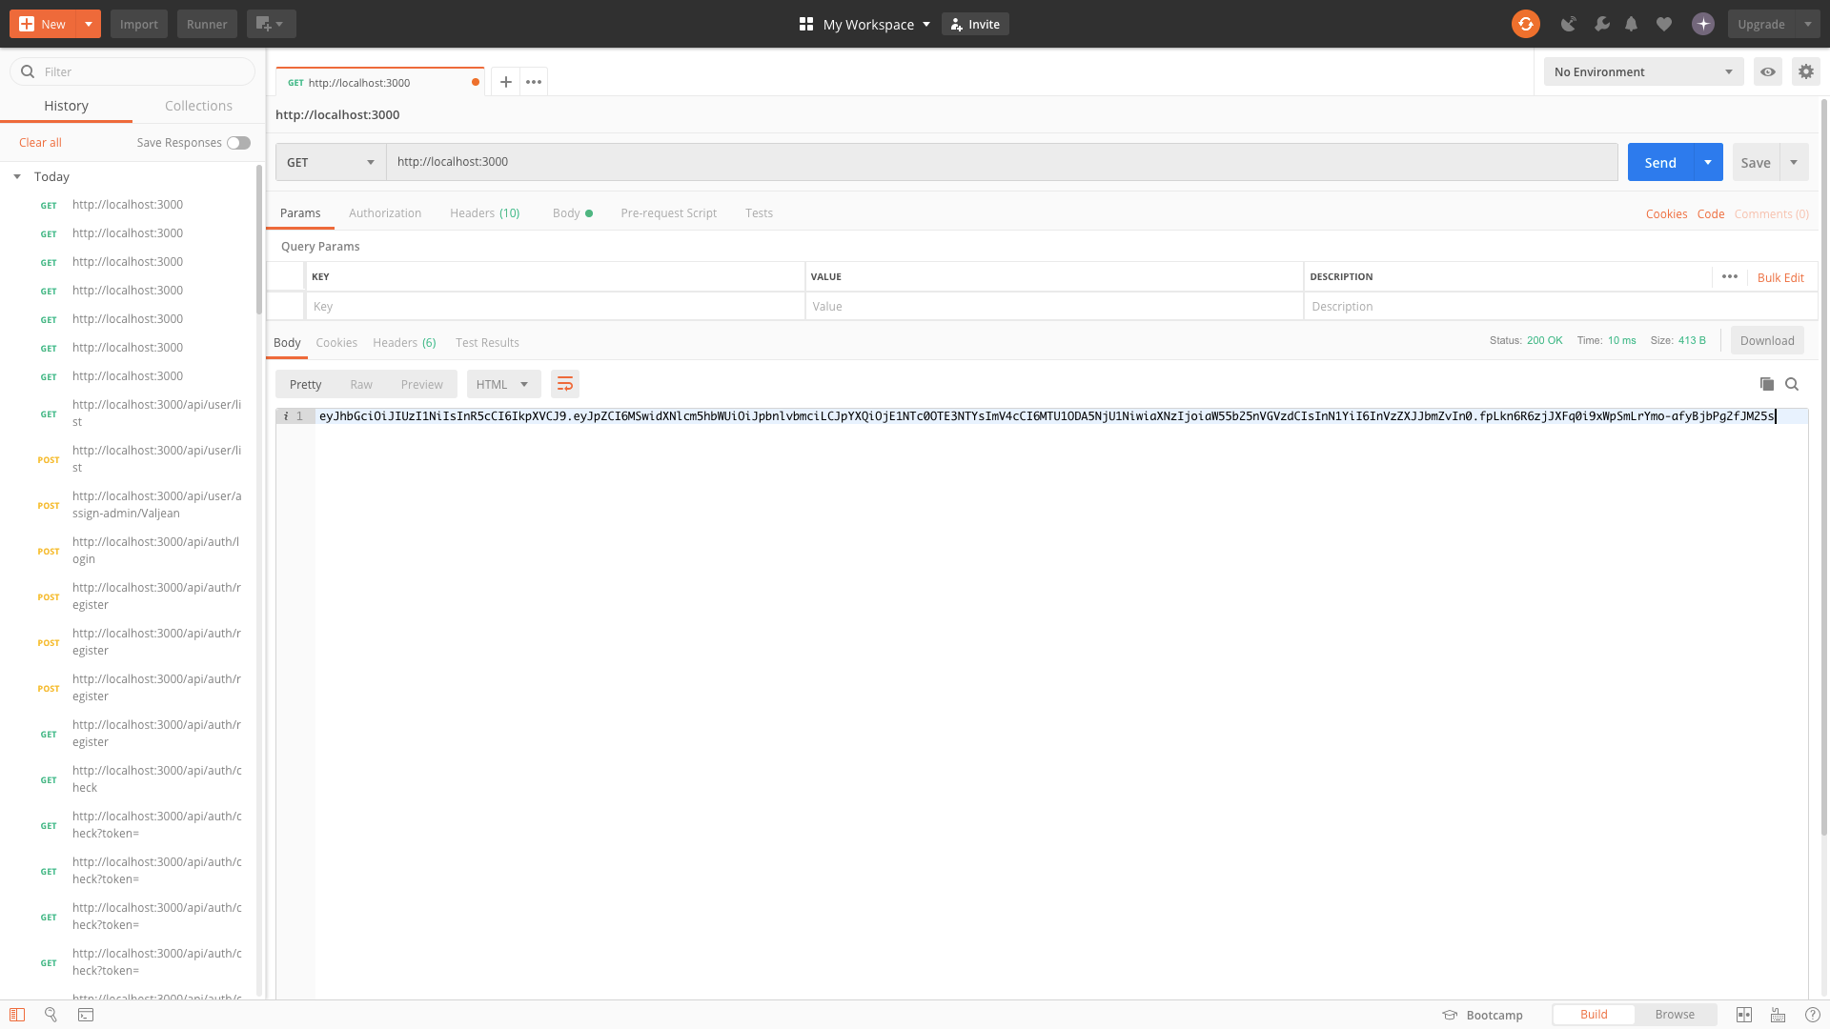Search within response body icon

1792,384
